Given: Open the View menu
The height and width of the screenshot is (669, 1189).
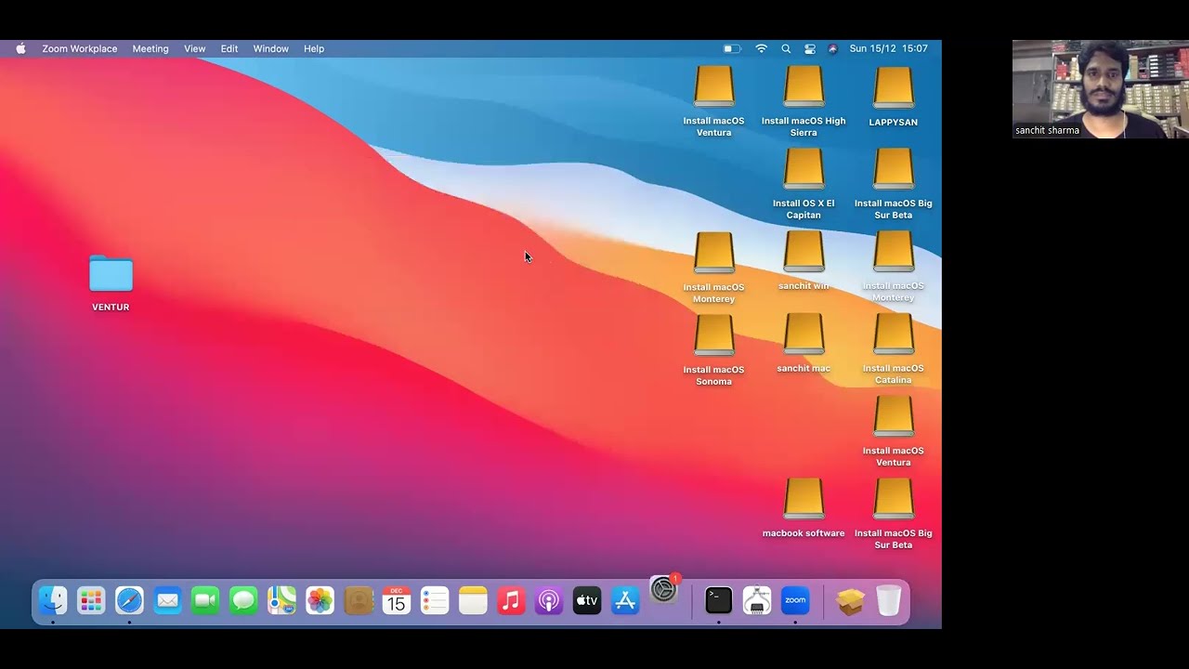Looking at the screenshot, I should tap(195, 48).
